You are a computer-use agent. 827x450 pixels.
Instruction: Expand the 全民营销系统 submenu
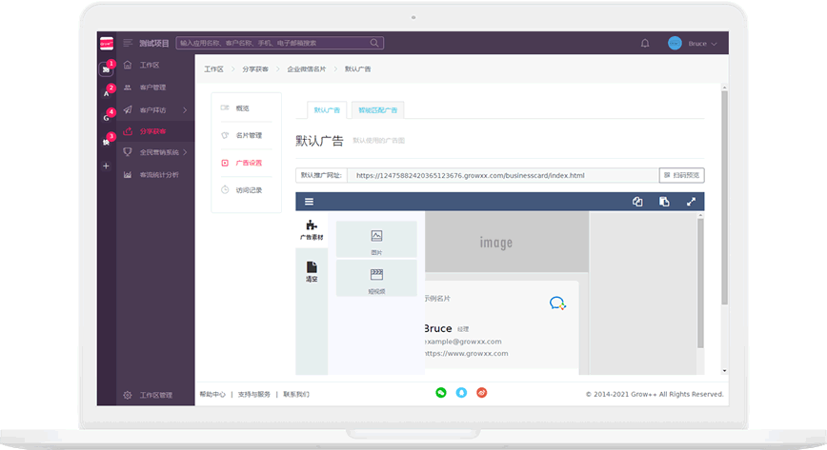[185, 152]
